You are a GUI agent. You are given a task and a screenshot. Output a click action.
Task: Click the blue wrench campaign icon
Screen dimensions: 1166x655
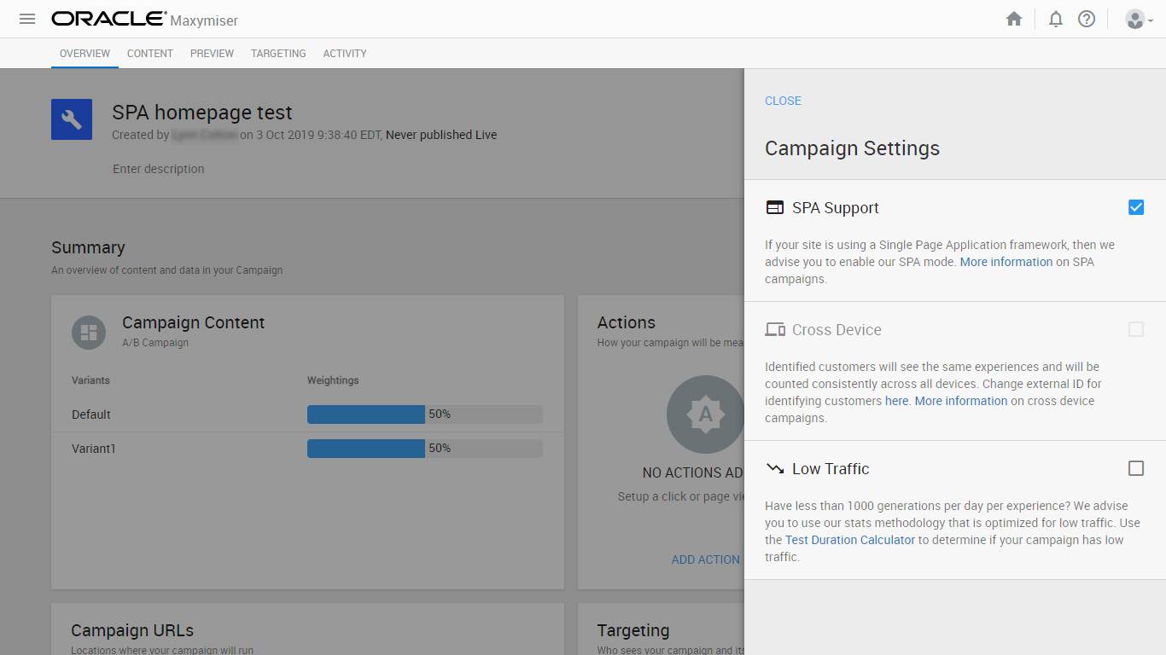coord(72,119)
